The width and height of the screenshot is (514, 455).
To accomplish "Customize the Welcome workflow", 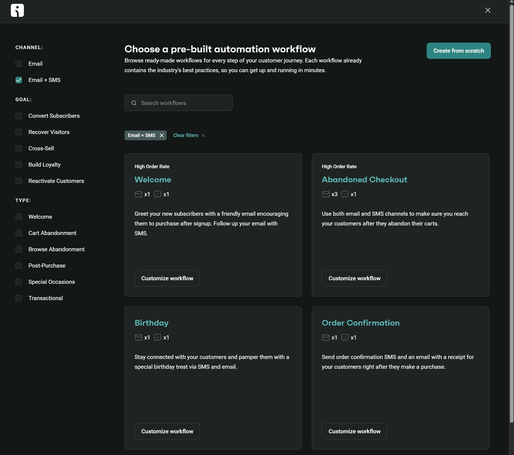I will tap(167, 278).
